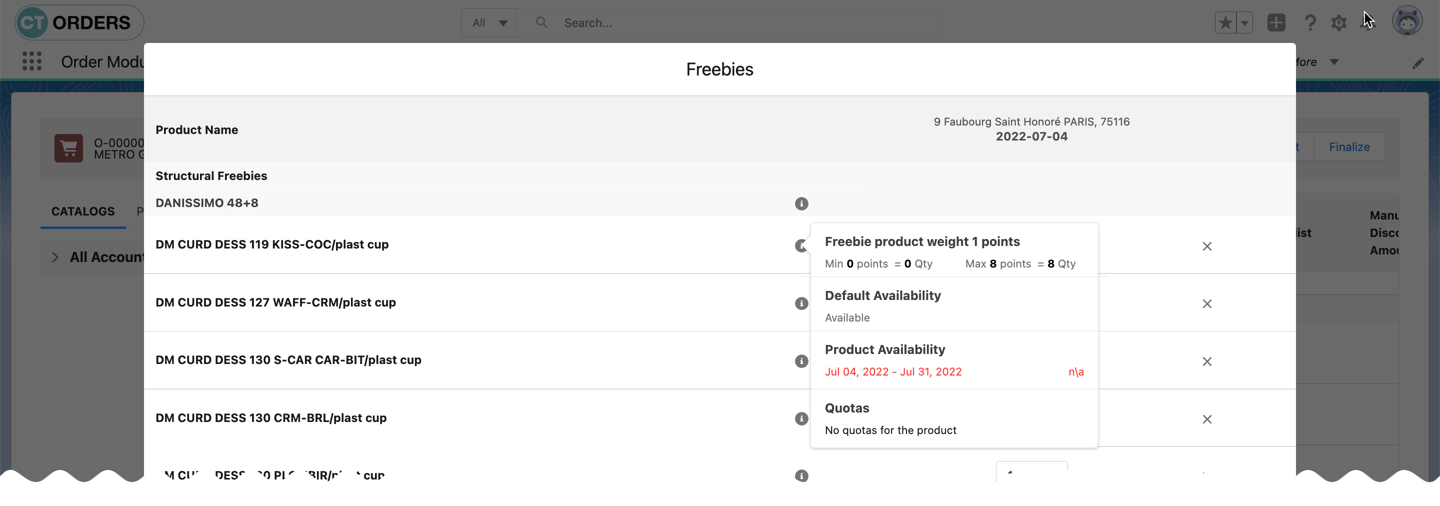The width and height of the screenshot is (1440, 506).
Task: Open the Setup gear menu
Action: (x=1338, y=23)
